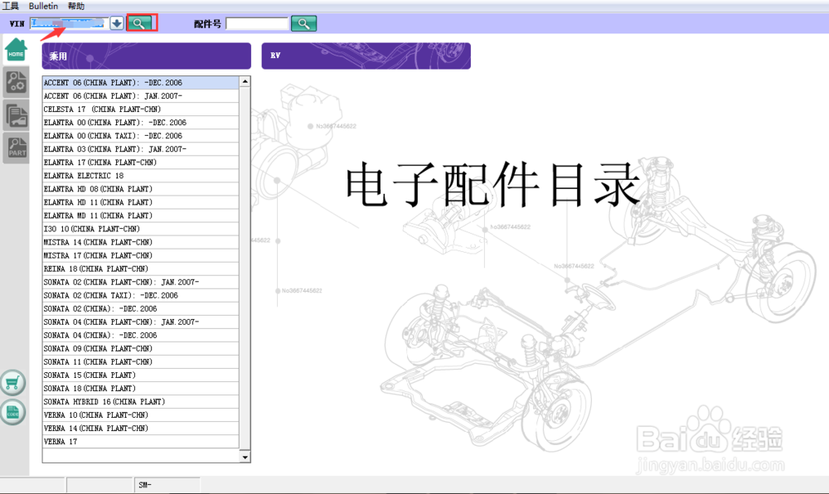
Task: Select ELANTRA MD 11 (CHINA PLANT)
Action: click(141, 216)
